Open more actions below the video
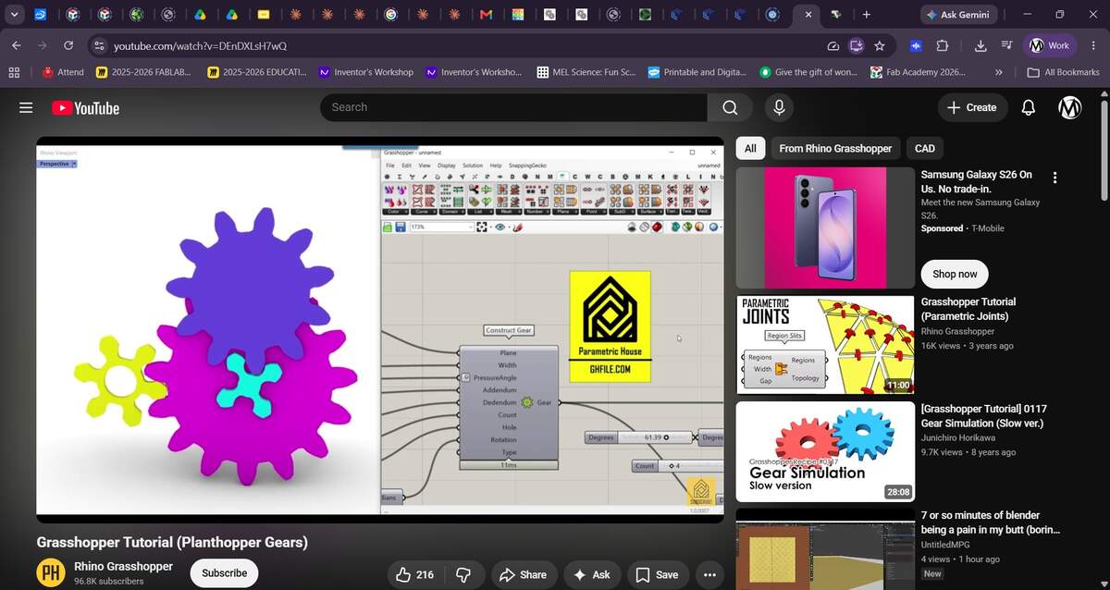Screen dimensions: 1110x590 click(709, 574)
